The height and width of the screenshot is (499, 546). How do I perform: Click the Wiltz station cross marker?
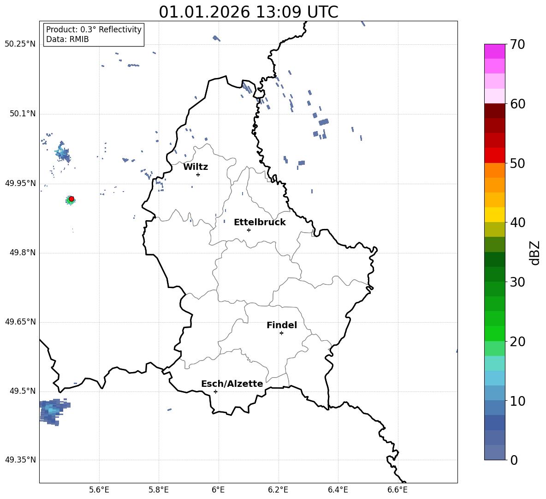(x=198, y=174)
